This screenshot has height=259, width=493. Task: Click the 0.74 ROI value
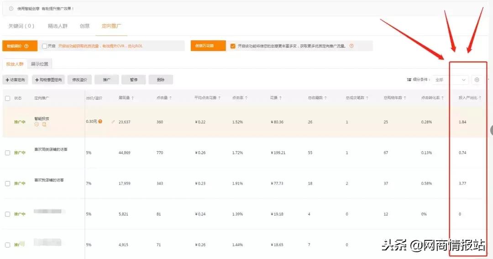[x=462, y=152]
